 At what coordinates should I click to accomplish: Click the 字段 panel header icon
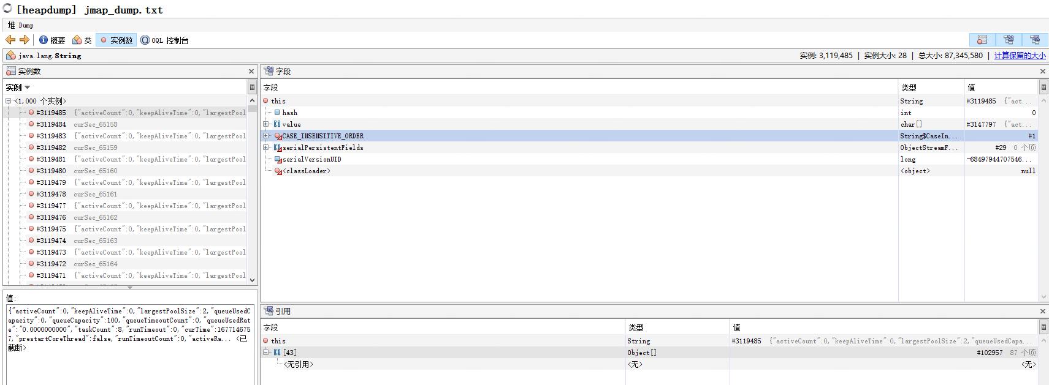click(268, 71)
